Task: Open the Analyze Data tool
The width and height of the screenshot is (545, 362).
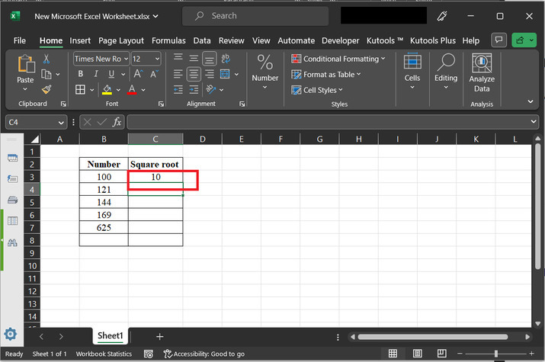Action: 482,74
